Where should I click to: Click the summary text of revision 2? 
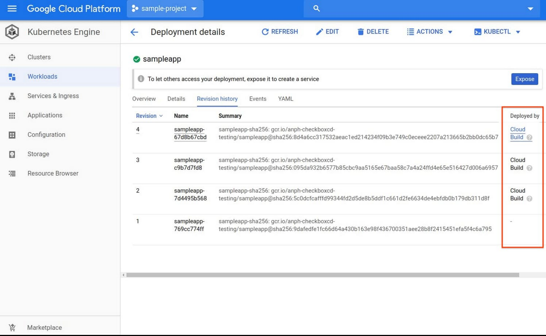[354, 194]
